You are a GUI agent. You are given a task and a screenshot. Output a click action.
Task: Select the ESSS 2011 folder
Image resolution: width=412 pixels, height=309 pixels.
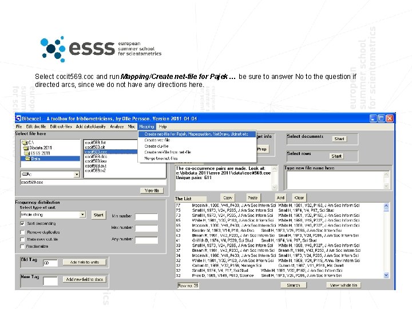coord(37,153)
